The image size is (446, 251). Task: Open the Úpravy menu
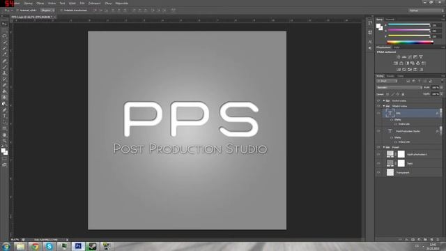click(x=28, y=3)
